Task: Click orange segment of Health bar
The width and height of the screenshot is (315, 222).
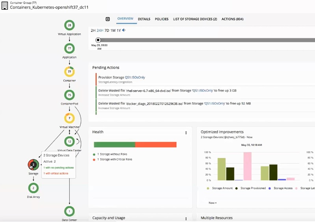Action: pos(156,144)
